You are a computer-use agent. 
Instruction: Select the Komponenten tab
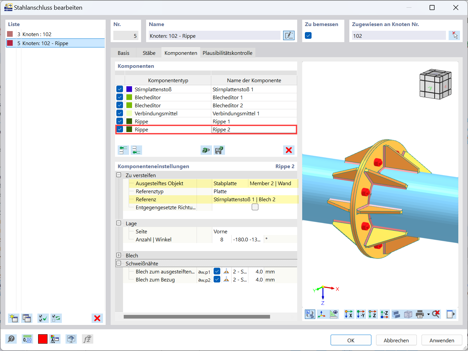[181, 53]
